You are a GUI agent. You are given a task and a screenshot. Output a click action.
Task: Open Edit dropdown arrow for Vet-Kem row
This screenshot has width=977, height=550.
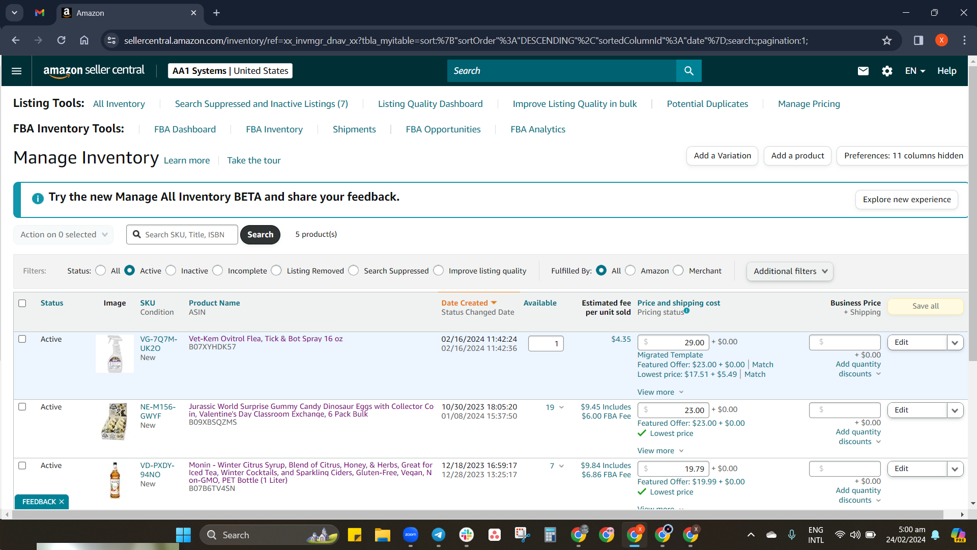click(x=955, y=342)
